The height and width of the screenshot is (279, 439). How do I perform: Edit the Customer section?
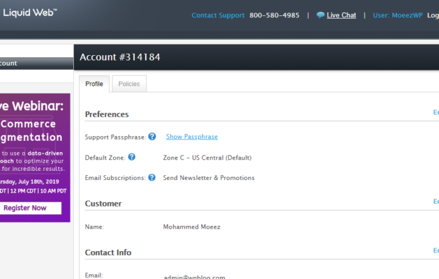tap(436, 201)
